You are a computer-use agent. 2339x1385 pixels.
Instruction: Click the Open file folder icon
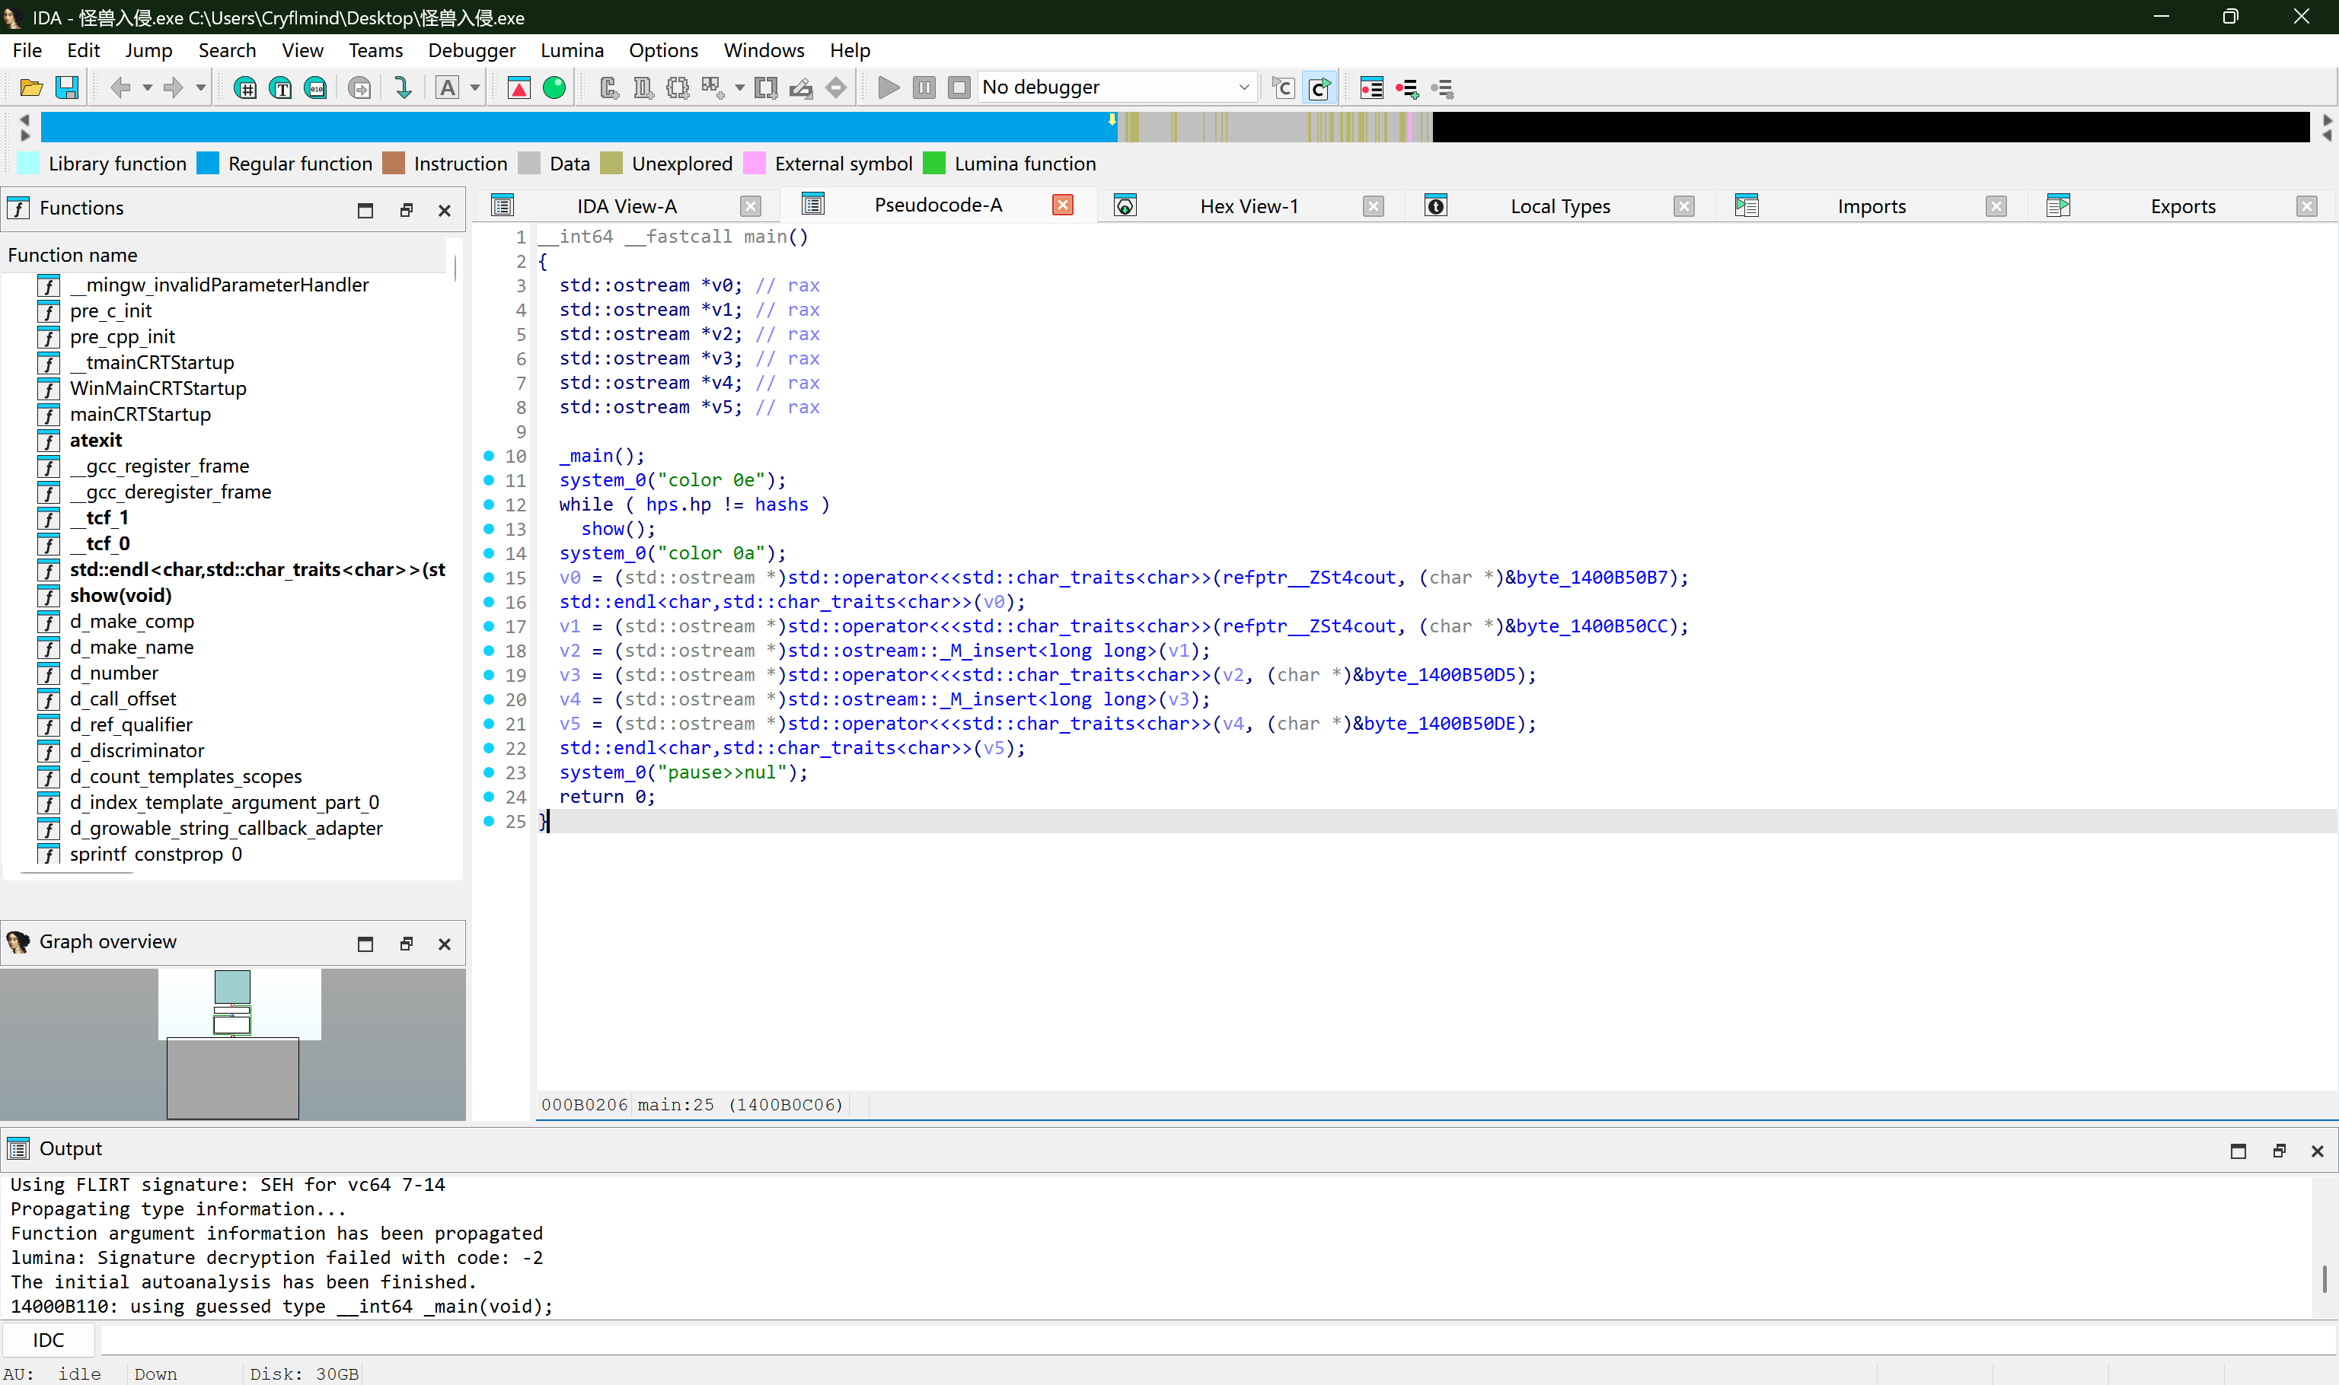tap(30, 88)
